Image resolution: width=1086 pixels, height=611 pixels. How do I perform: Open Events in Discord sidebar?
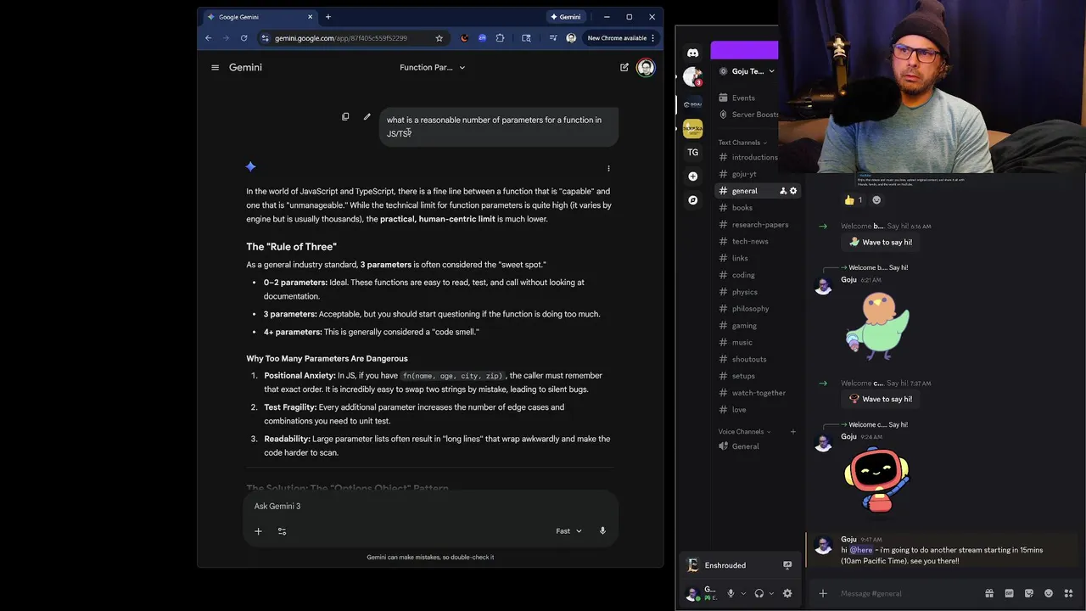pos(743,98)
